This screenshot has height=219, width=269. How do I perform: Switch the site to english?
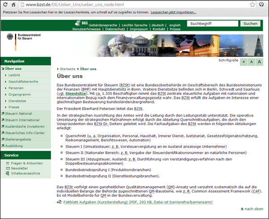pyautogui.click(x=175, y=25)
